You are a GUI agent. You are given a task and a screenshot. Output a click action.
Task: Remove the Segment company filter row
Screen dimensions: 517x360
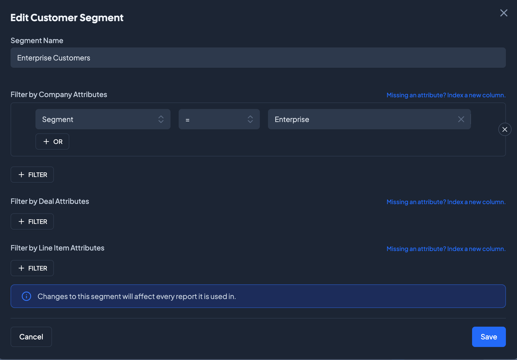tap(505, 129)
